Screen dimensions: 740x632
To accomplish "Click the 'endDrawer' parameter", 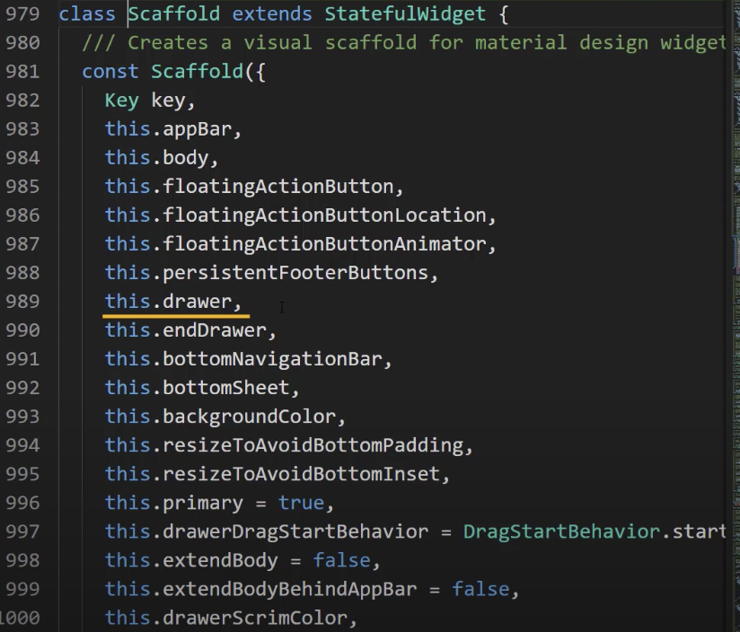I will tap(215, 330).
